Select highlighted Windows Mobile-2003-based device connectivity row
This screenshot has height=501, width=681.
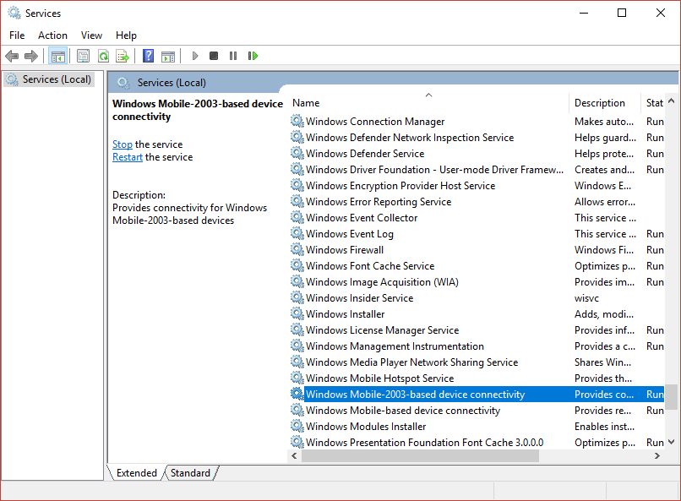click(x=477, y=395)
